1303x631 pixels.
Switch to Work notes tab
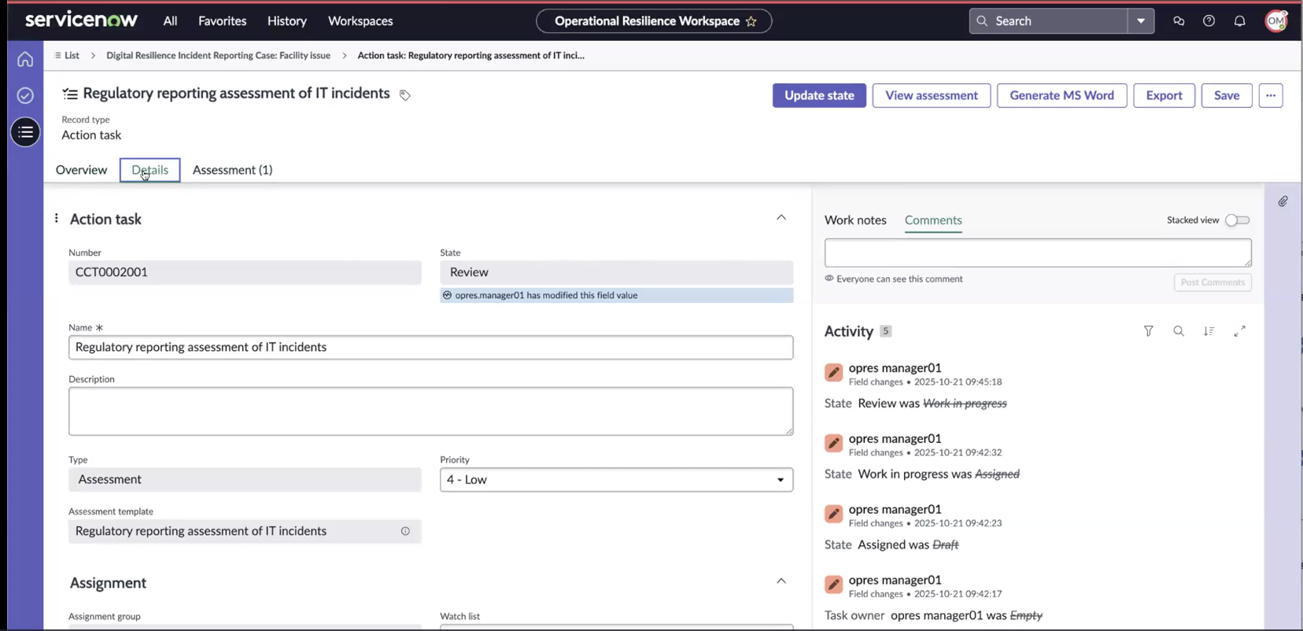point(855,220)
